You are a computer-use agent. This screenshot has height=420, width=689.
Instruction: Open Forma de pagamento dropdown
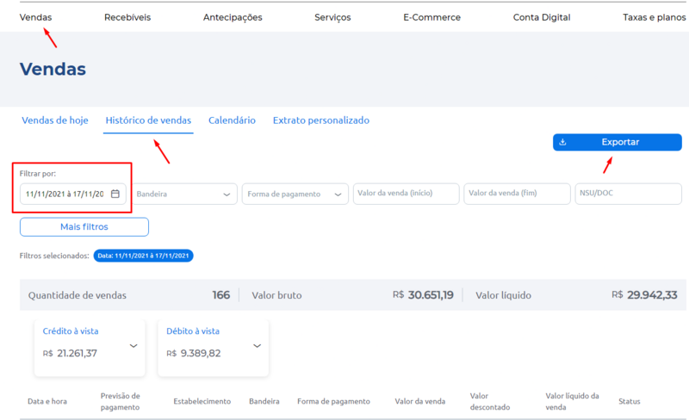tap(295, 194)
